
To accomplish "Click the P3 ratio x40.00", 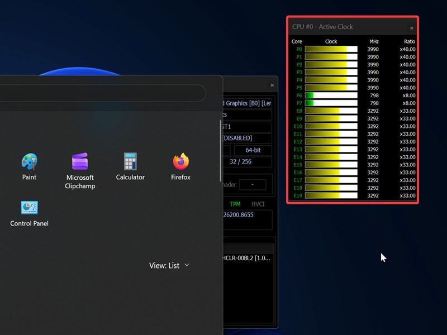I will pos(407,73).
